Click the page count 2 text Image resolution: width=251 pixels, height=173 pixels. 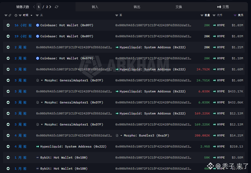tap(47, 7)
